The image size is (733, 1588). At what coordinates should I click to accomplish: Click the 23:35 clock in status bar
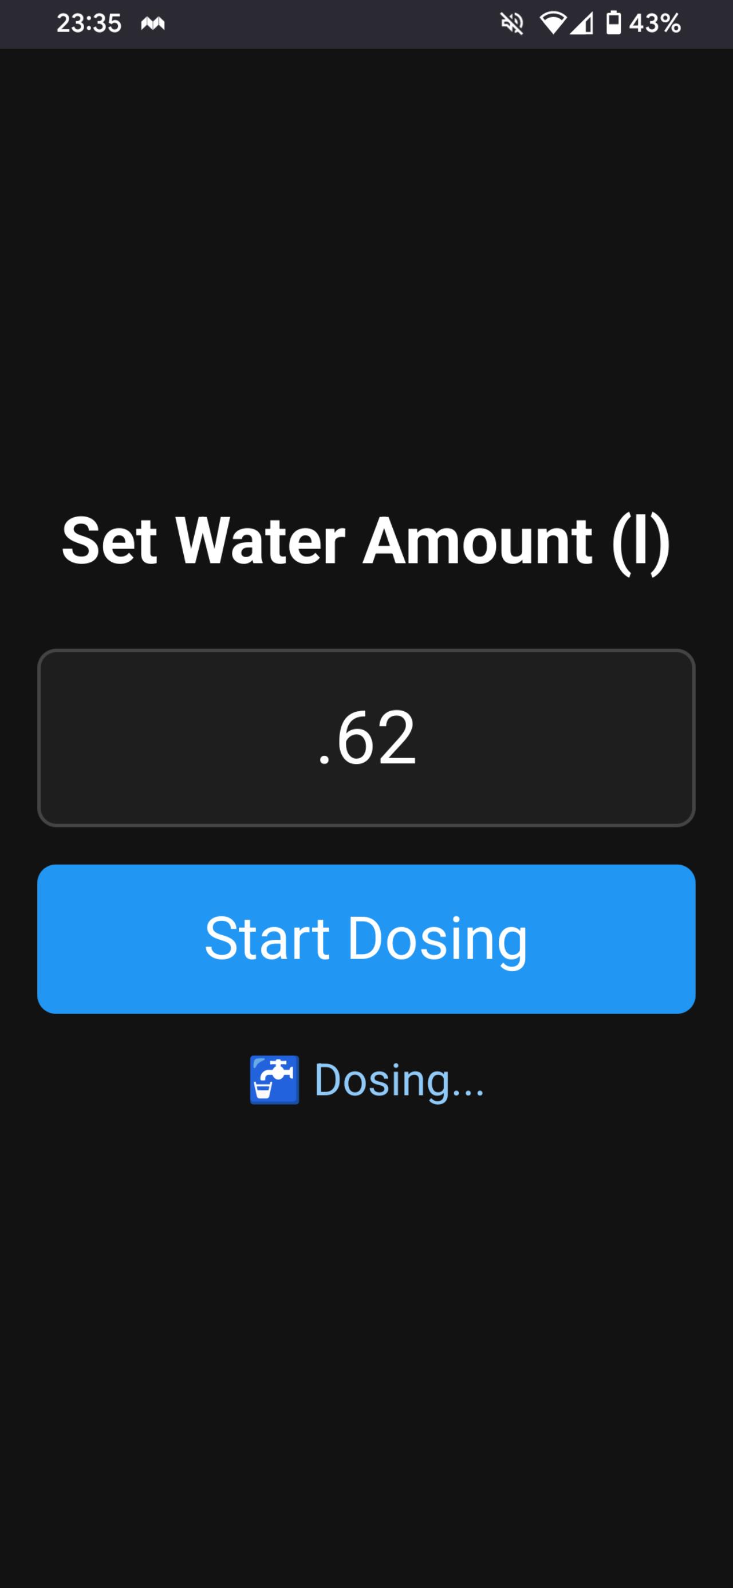(x=89, y=24)
